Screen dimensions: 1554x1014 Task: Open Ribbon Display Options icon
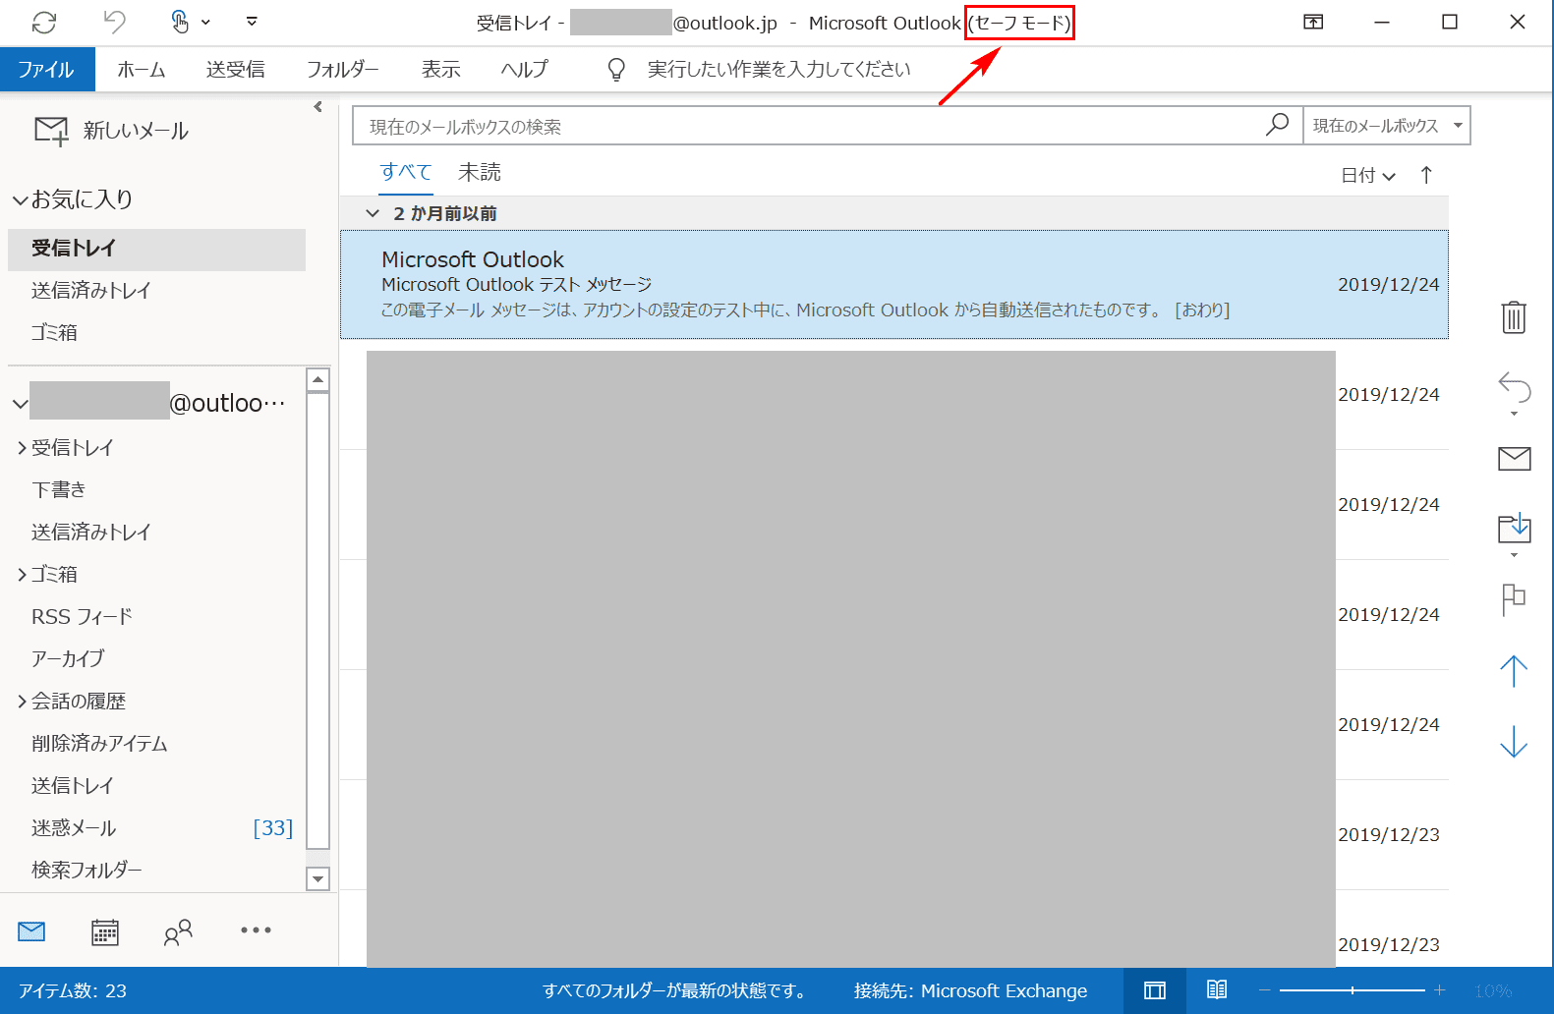tap(1313, 22)
